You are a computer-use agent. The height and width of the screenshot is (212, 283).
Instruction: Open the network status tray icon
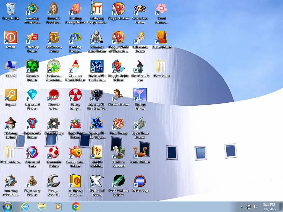point(248,207)
